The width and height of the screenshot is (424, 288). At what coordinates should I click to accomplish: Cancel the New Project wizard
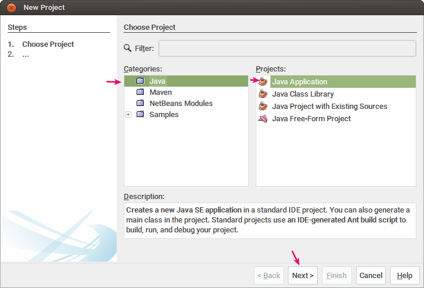coord(371,275)
